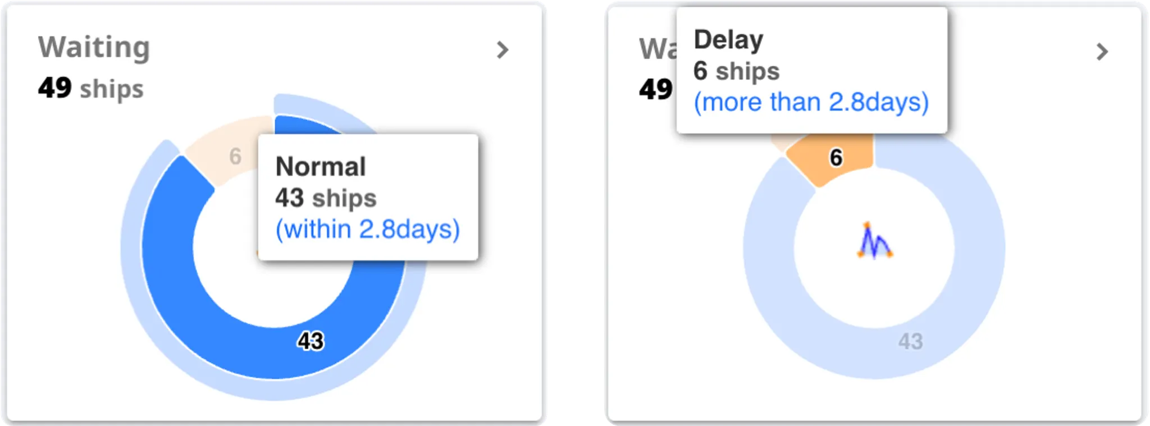
Task: Expand left Waiting card chevron arrow
Action: click(x=503, y=50)
